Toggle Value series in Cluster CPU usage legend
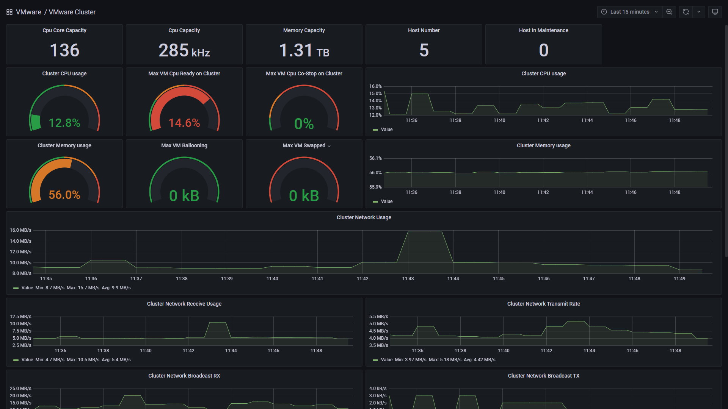This screenshot has width=728, height=409. coord(387,130)
